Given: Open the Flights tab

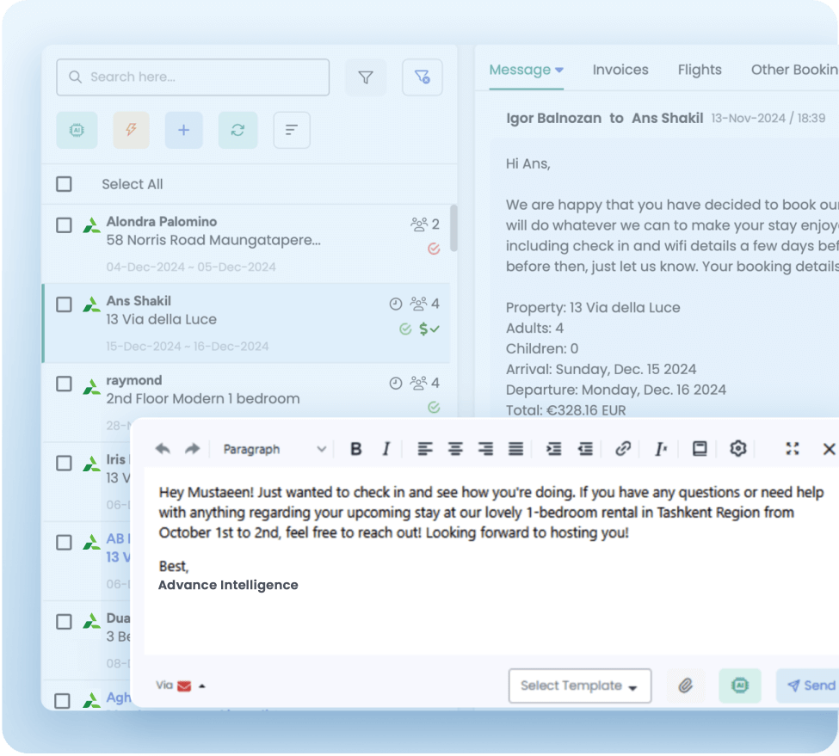Looking at the screenshot, I should click(x=700, y=70).
